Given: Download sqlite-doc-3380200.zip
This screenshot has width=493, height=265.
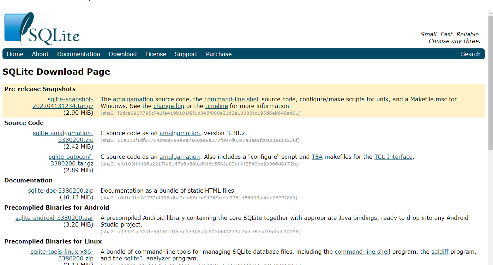Looking at the screenshot, I should (61, 191).
